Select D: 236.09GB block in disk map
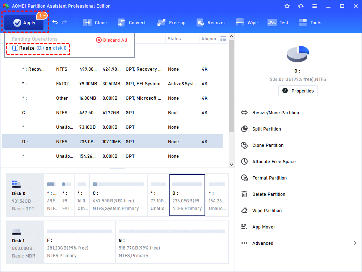This screenshot has height=272, width=362. [x=187, y=195]
